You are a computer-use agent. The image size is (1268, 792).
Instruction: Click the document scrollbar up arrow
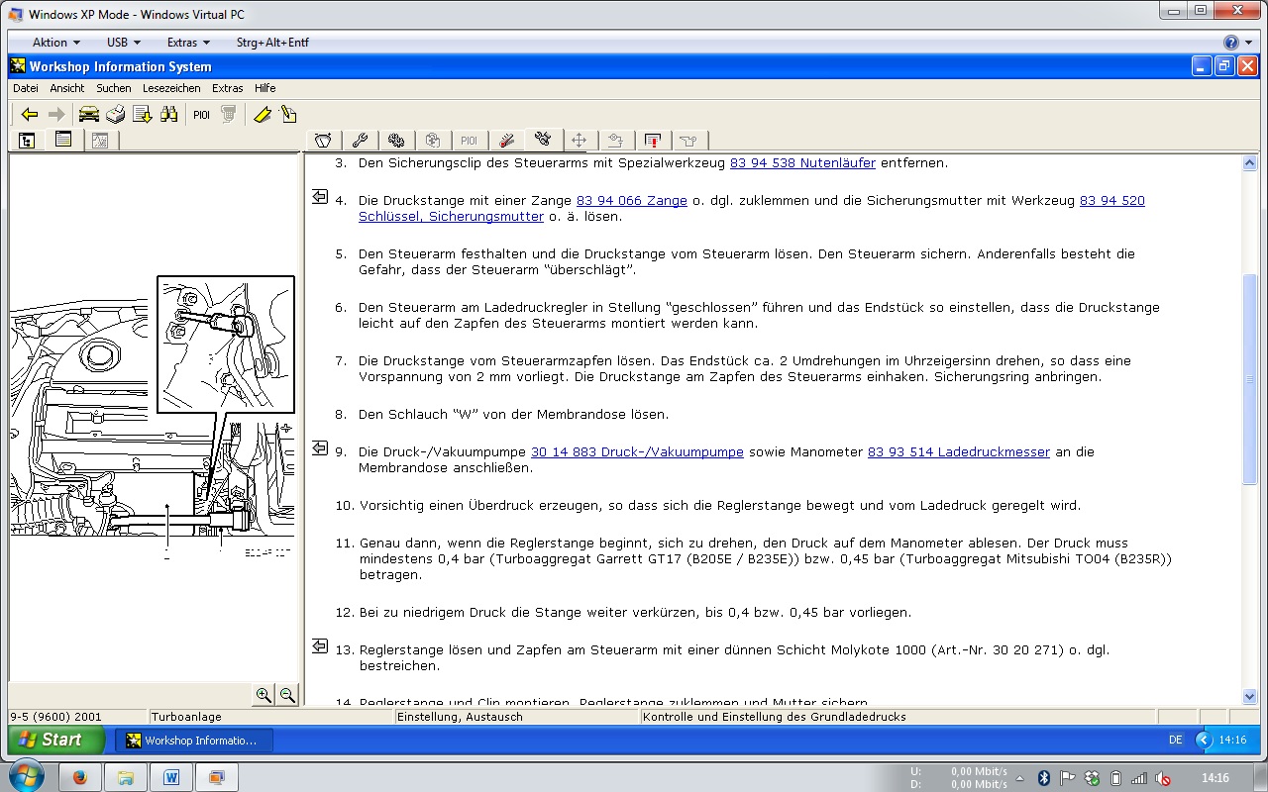pyautogui.click(x=1249, y=163)
